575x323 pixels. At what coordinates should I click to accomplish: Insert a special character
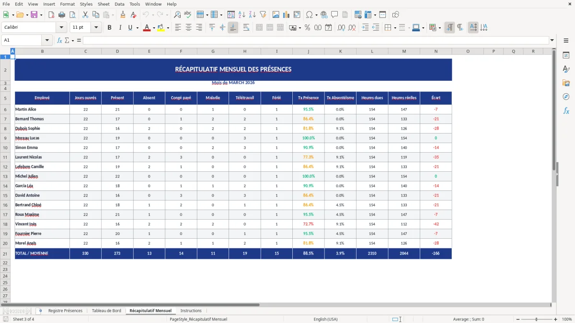[309, 14]
